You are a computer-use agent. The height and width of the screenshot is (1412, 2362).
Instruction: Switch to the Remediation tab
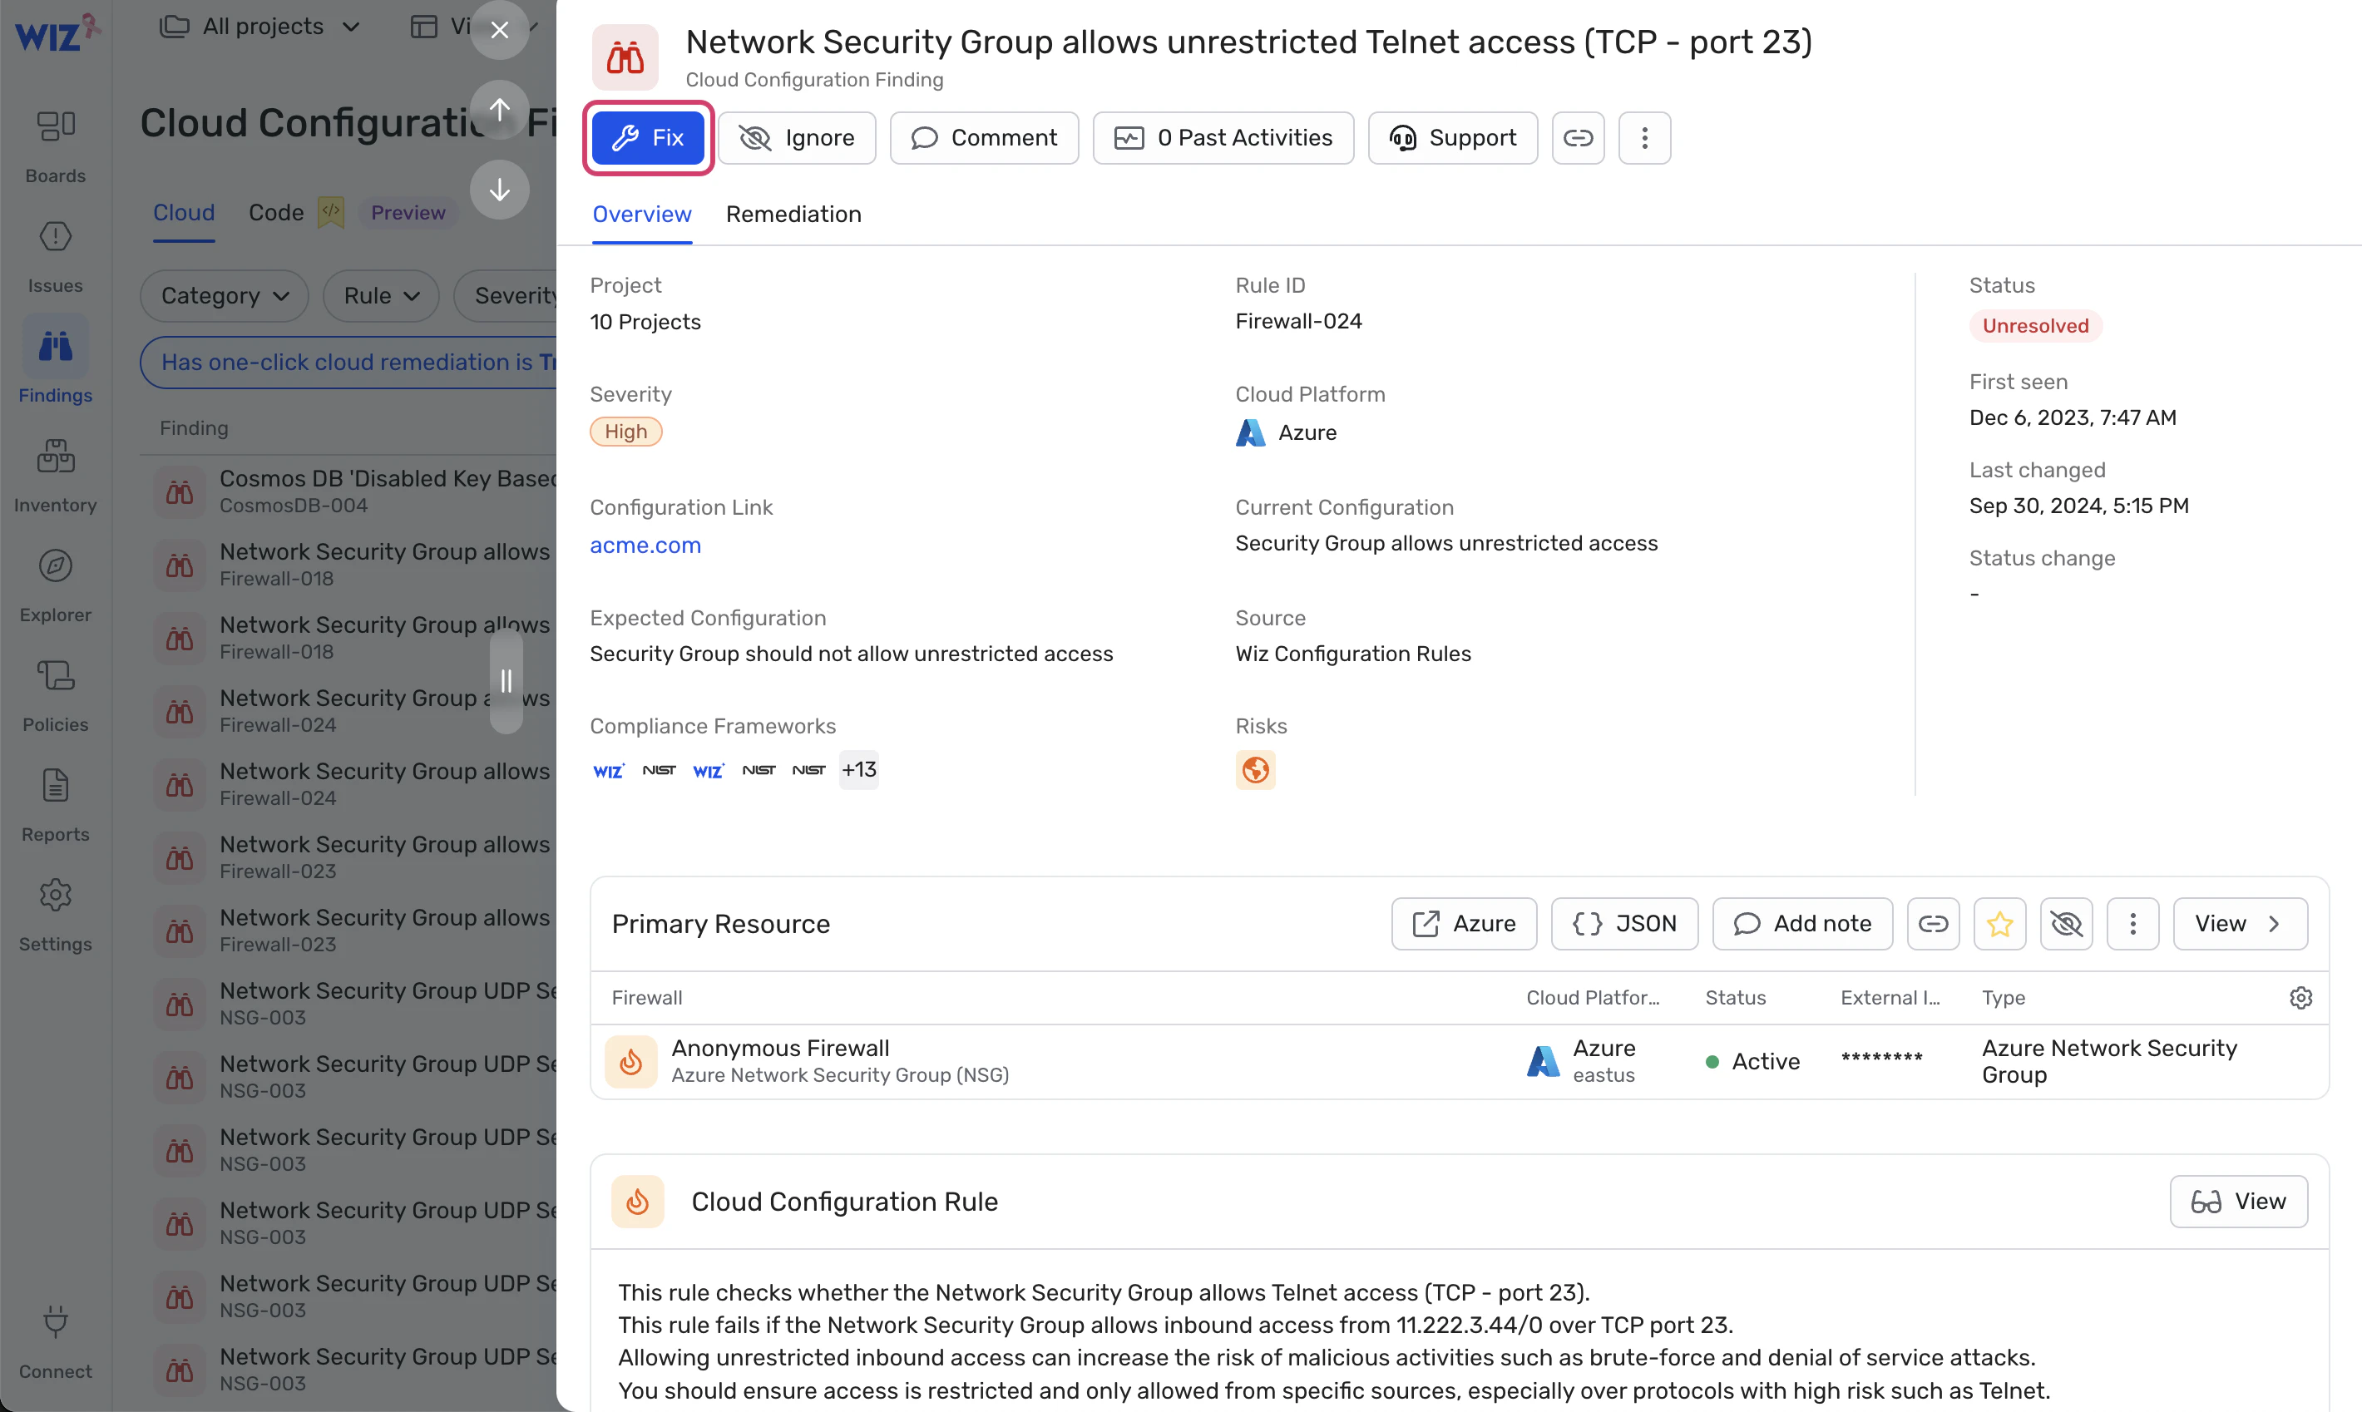793,214
